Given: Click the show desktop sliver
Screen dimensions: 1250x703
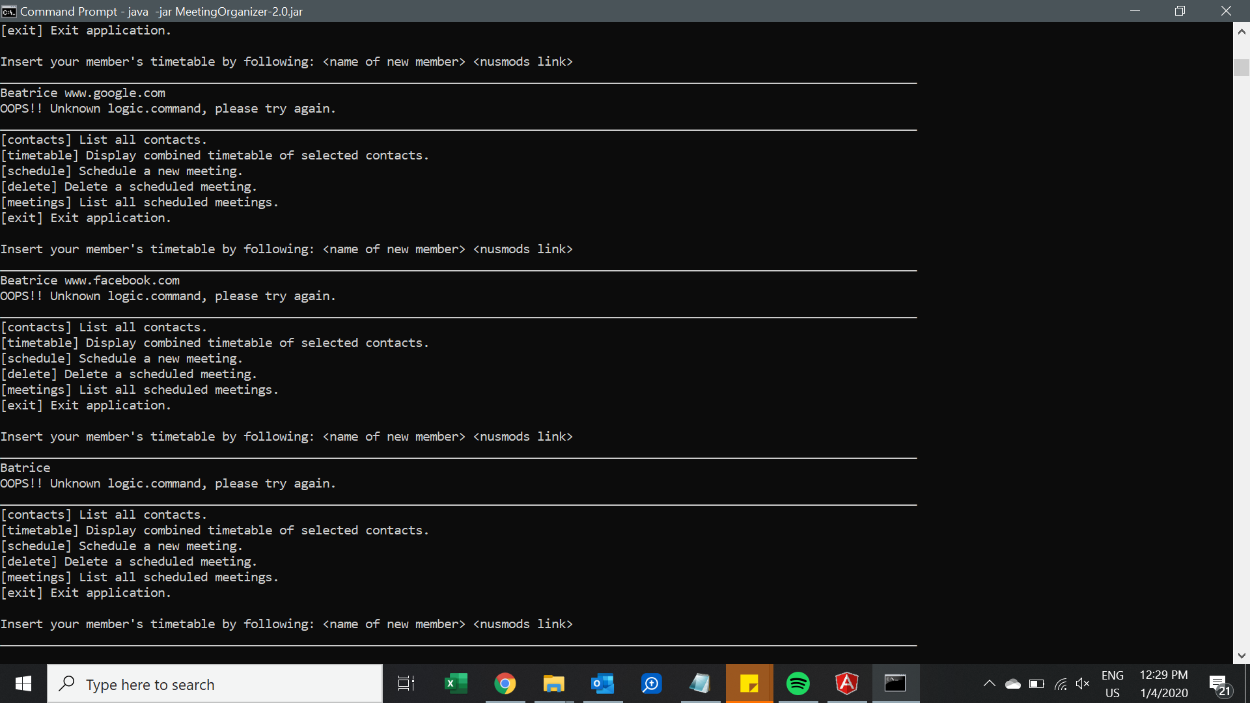Looking at the screenshot, I should 1247,683.
